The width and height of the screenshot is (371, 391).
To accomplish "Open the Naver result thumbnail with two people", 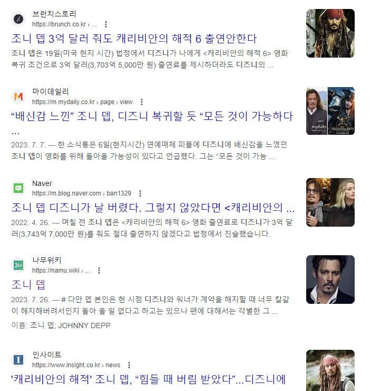I will [330, 202].
